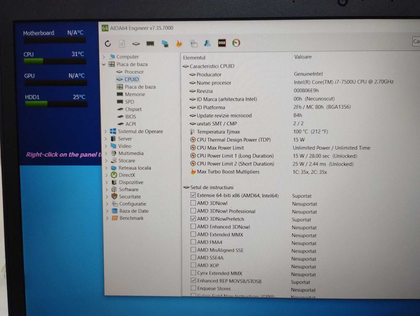Open the OSD panel toolbar icon
Viewport: 420px width, 316px height.
click(x=222, y=43)
